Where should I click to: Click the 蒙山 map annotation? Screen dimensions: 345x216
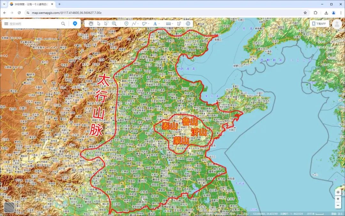181,141
